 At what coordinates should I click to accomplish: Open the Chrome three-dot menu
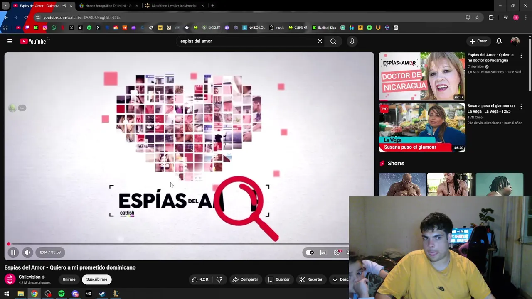[x=526, y=17]
